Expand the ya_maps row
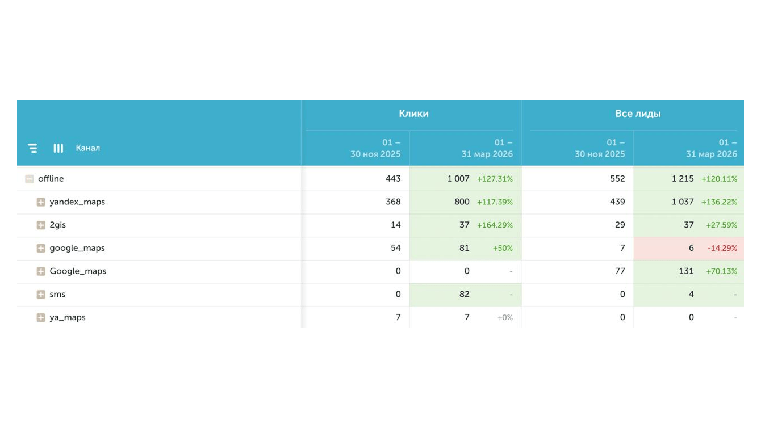The width and height of the screenshot is (761, 428). click(x=41, y=318)
